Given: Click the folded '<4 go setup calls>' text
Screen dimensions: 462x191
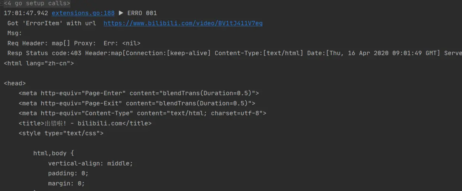Looking at the screenshot, I should (x=37, y=3).
